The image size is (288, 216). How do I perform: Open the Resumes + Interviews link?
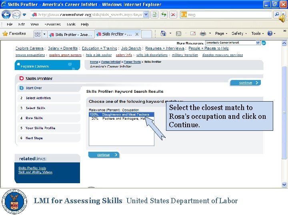click(165, 48)
